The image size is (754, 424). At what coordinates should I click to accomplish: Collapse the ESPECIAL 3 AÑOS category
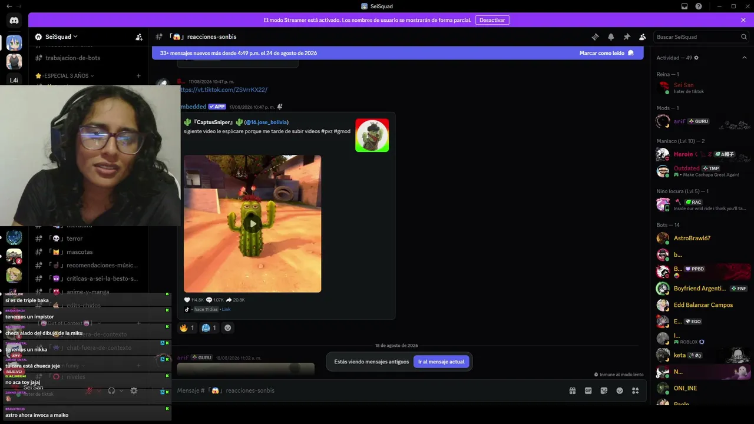point(65,76)
